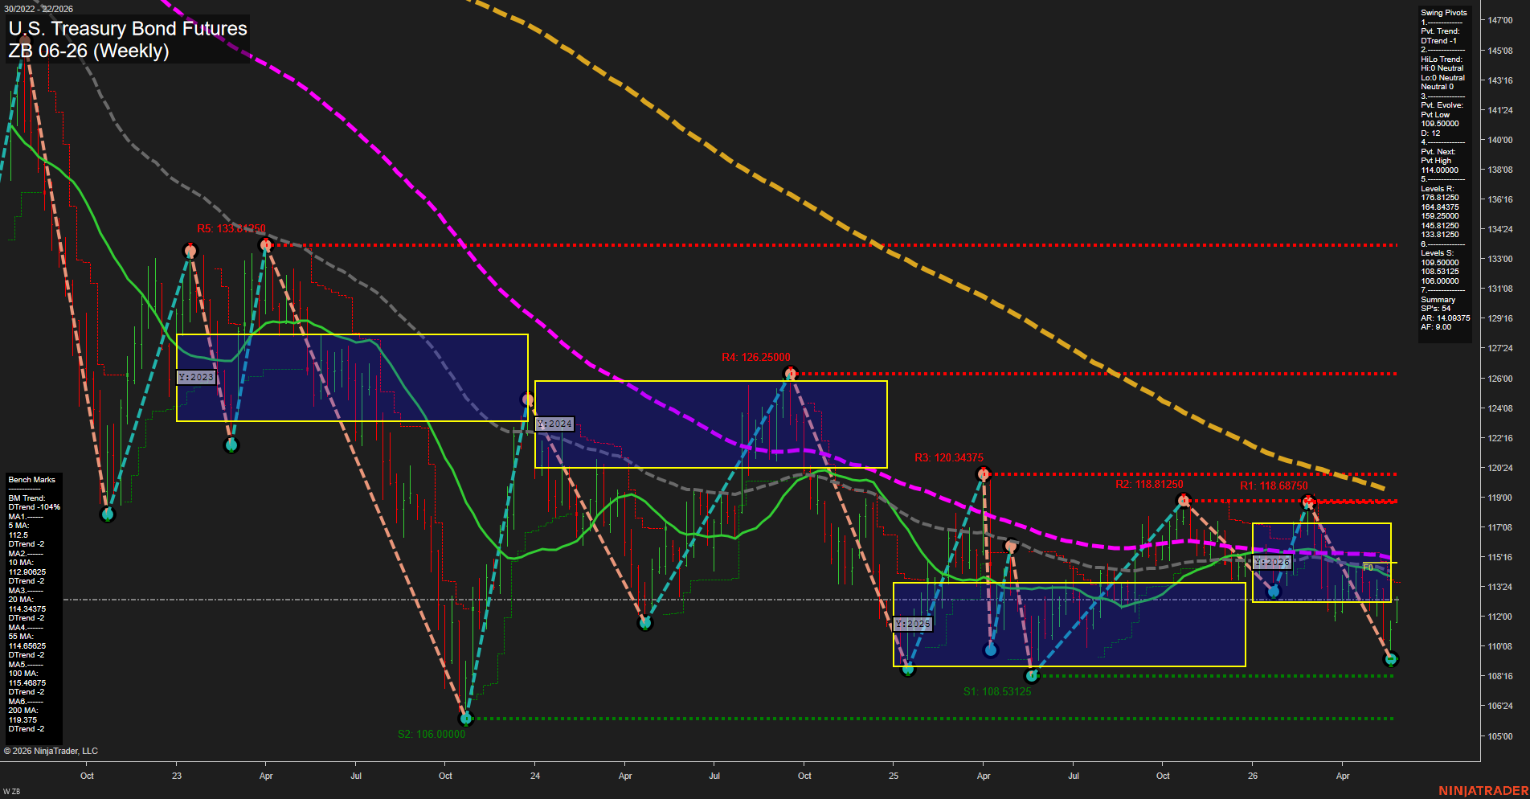Image resolution: width=1530 pixels, height=799 pixels.
Task: Click the 100 MA: label in Bench Marks
Action: coord(23,674)
